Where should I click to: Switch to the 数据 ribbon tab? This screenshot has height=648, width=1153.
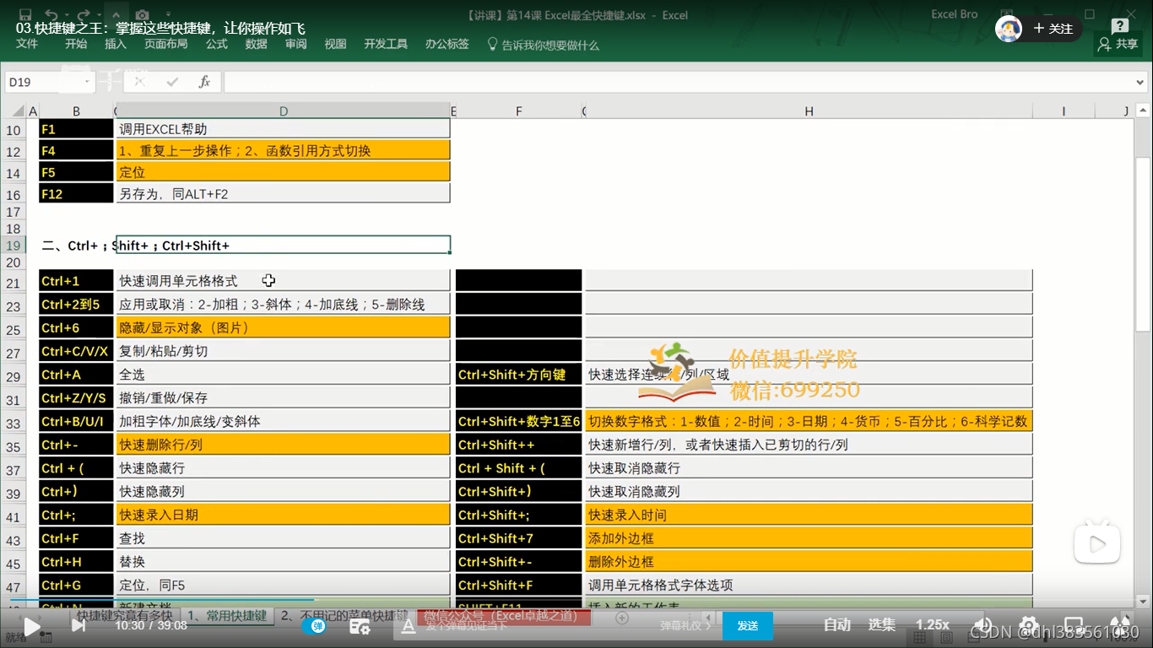pos(257,44)
